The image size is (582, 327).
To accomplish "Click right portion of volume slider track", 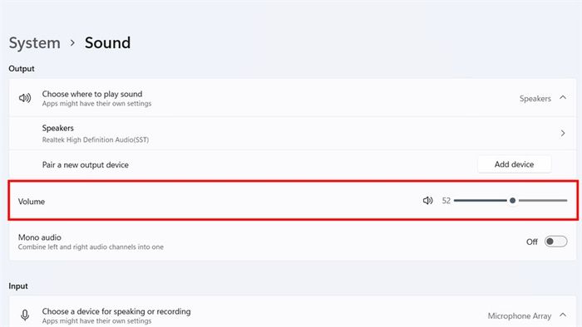I will click(x=543, y=200).
